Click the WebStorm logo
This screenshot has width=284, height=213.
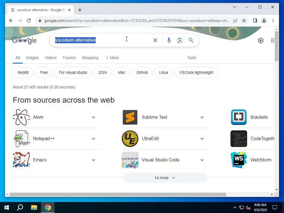(x=239, y=160)
